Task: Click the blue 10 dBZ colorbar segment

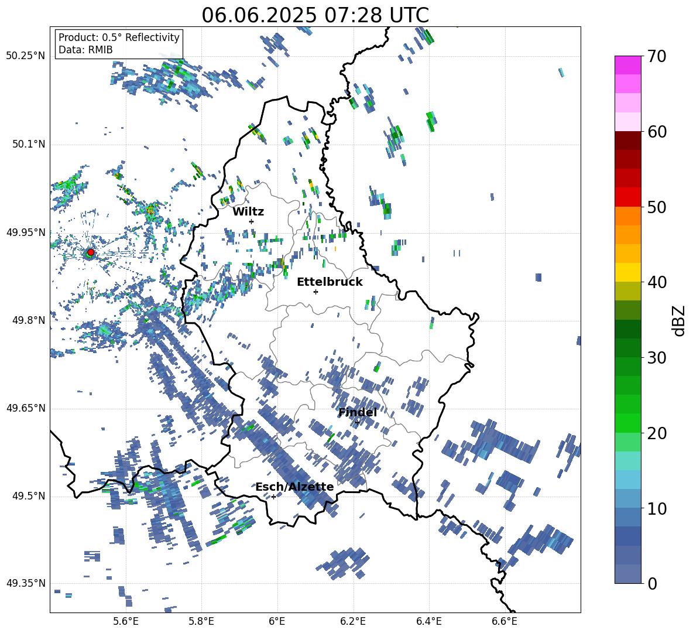Action: 627,499
